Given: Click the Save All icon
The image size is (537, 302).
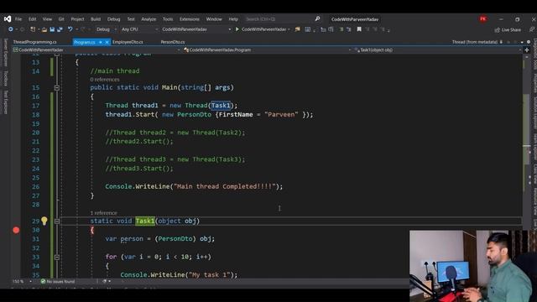Looking at the screenshot, I should pyautogui.click(x=60, y=29).
